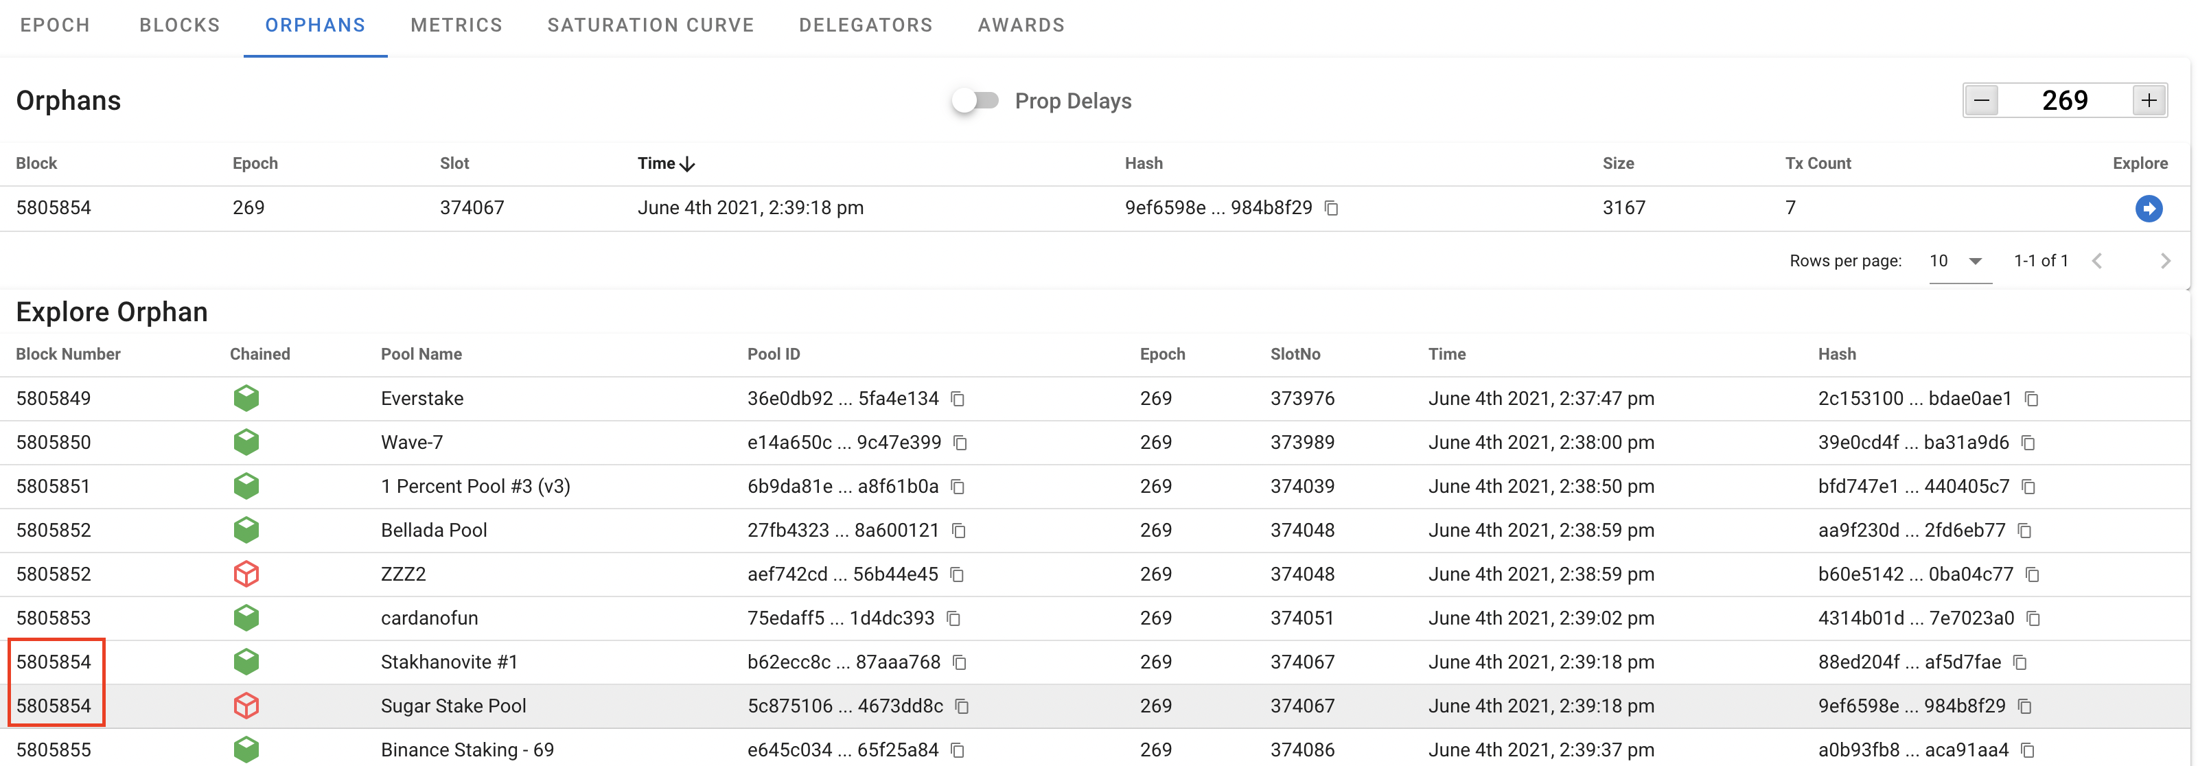Image resolution: width=2198 pixels, height=766 pixels.
Task: Copy the Bellada Pool pool ID
Action: (959, 531)
